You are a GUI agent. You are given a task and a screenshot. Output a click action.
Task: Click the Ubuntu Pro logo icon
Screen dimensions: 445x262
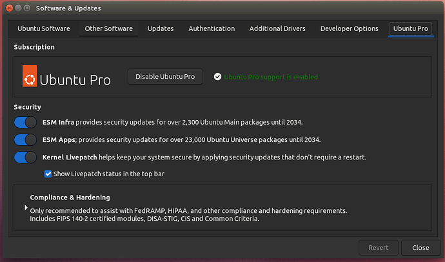tap(30, 77)
